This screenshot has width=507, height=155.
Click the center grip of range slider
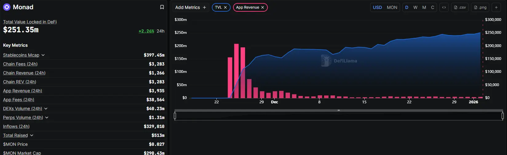[x=339, y=110]
